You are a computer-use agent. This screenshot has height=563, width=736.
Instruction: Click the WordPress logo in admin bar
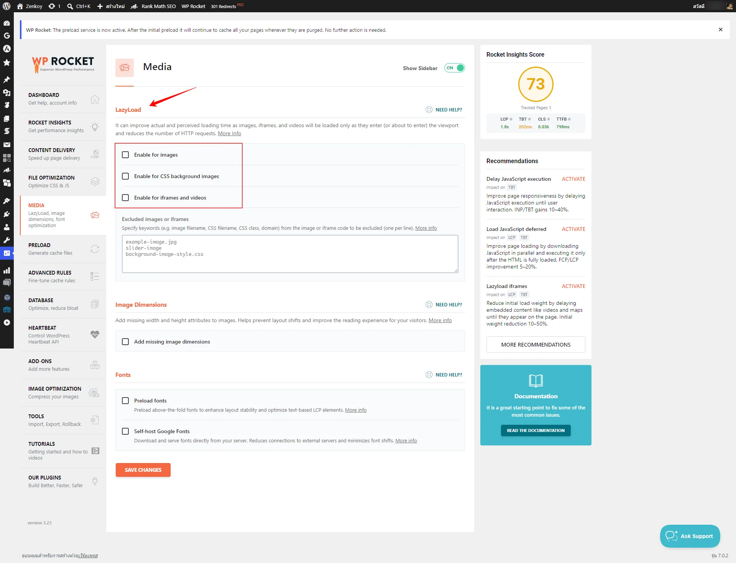point(7,6)
